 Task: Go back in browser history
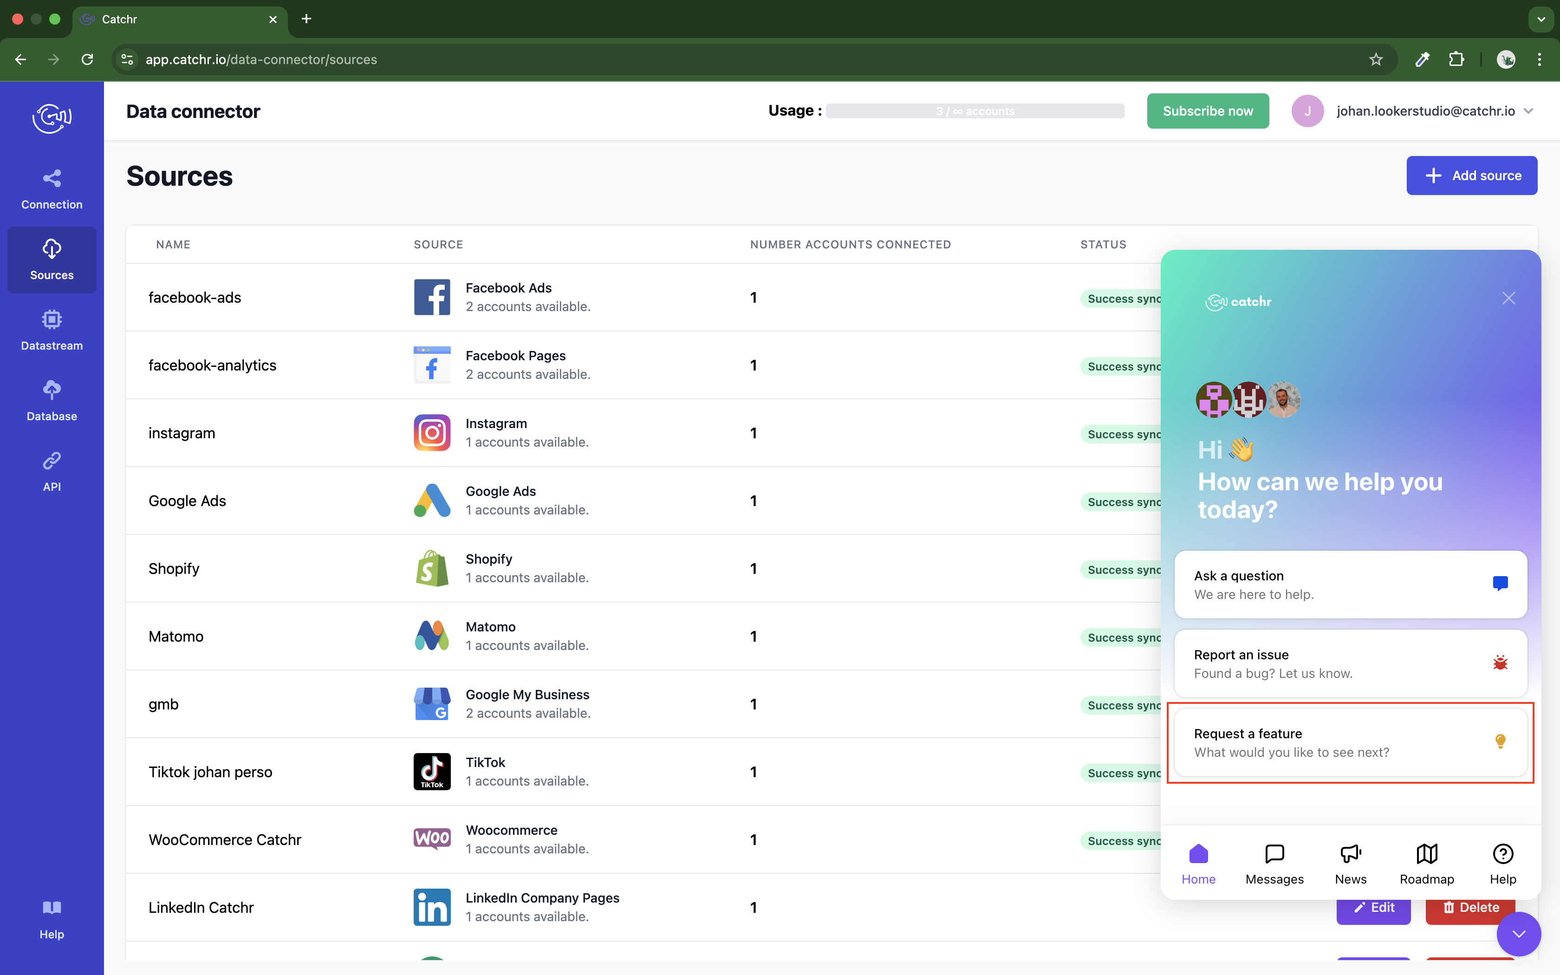pos(20,59)
